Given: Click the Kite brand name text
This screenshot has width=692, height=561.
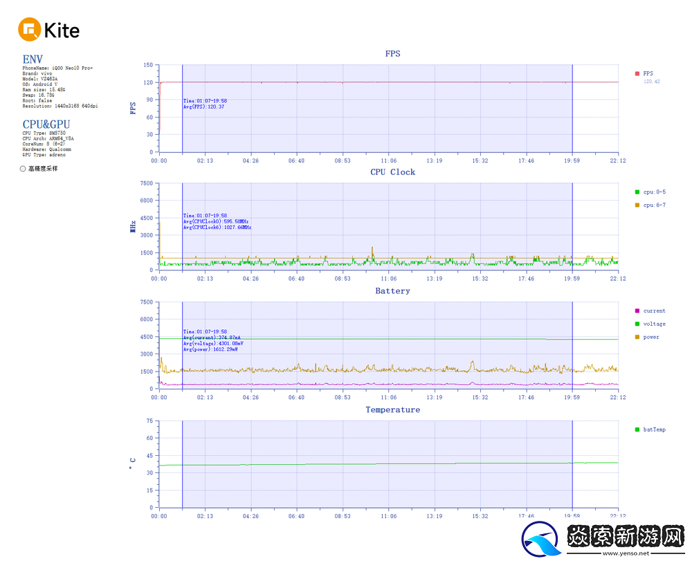Looking at the screenshot, I should coord(62,30).
